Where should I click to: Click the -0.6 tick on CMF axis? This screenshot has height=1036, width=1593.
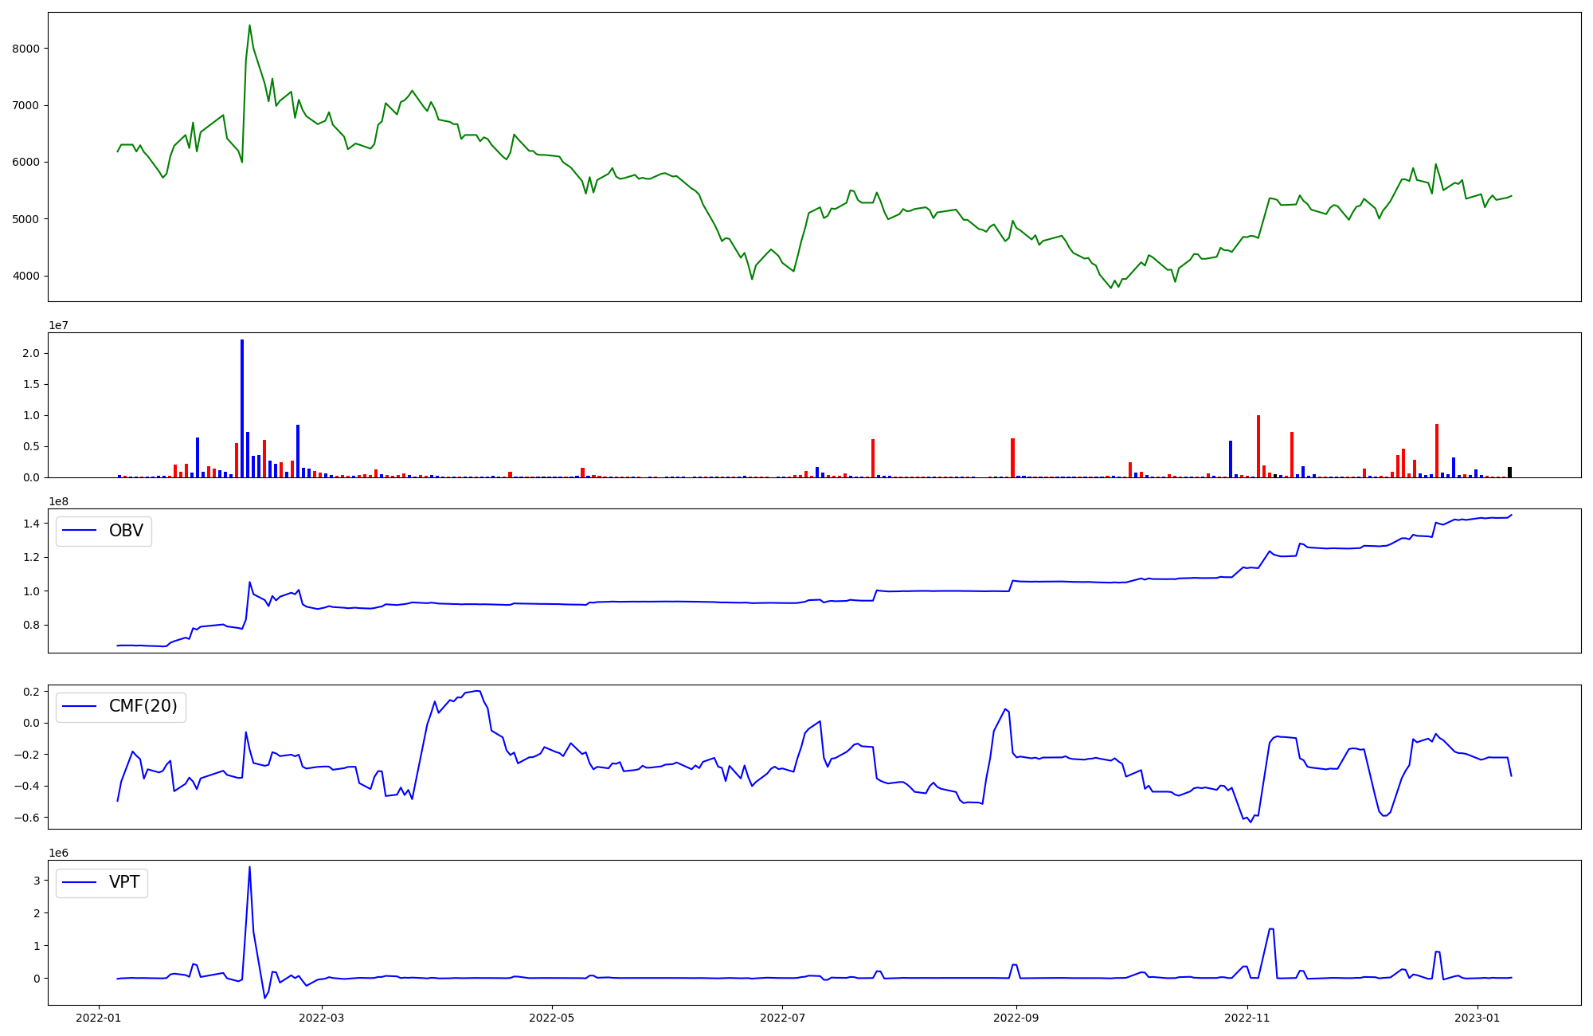click(25, 818)
